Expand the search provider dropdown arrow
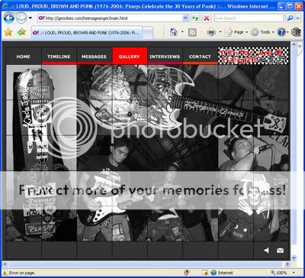 pos(297,18)
